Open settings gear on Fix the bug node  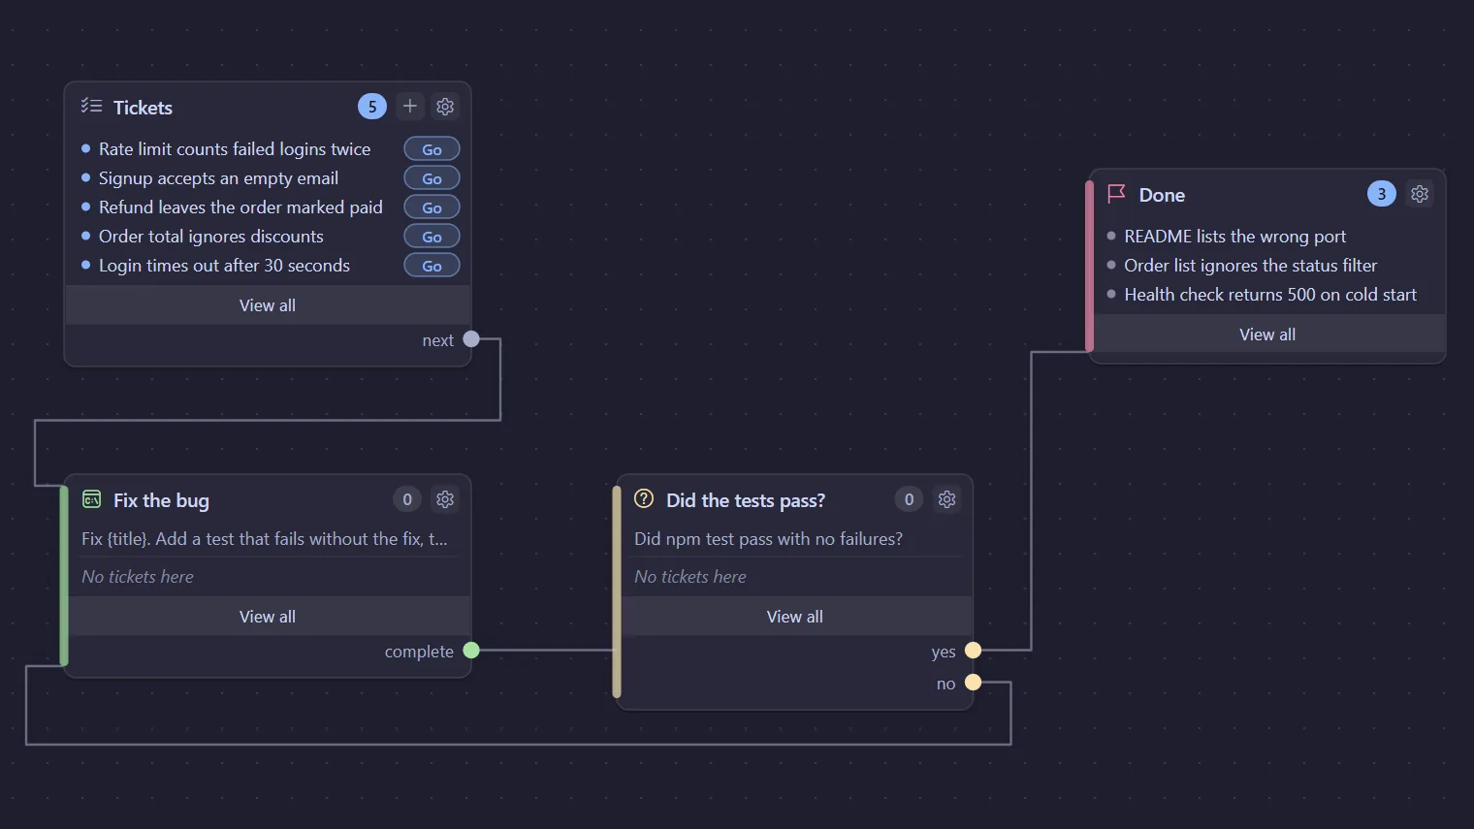click(445, 499)
